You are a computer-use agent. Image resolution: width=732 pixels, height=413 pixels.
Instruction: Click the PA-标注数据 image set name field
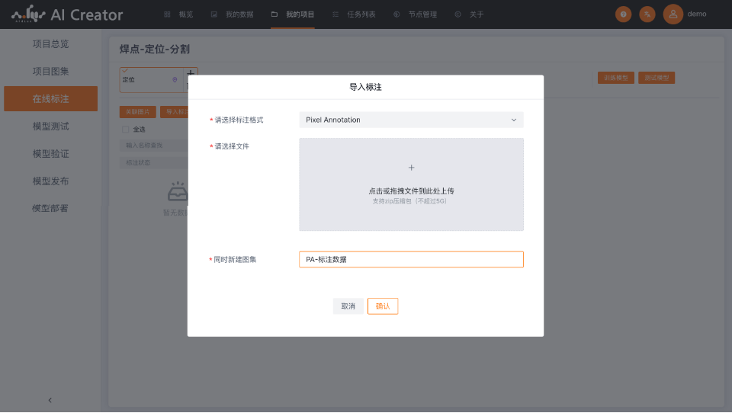(411, 259)
